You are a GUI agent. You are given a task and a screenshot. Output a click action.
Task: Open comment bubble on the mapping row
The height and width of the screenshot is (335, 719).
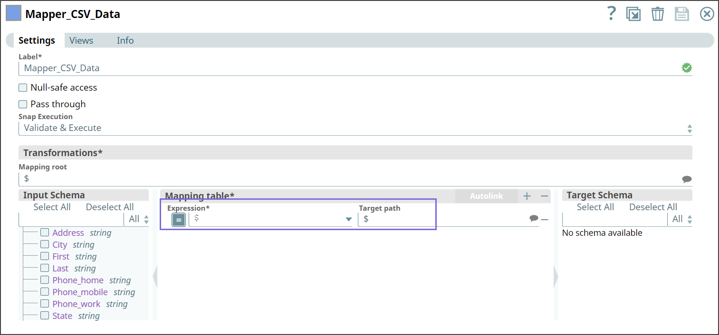[534, 219]
